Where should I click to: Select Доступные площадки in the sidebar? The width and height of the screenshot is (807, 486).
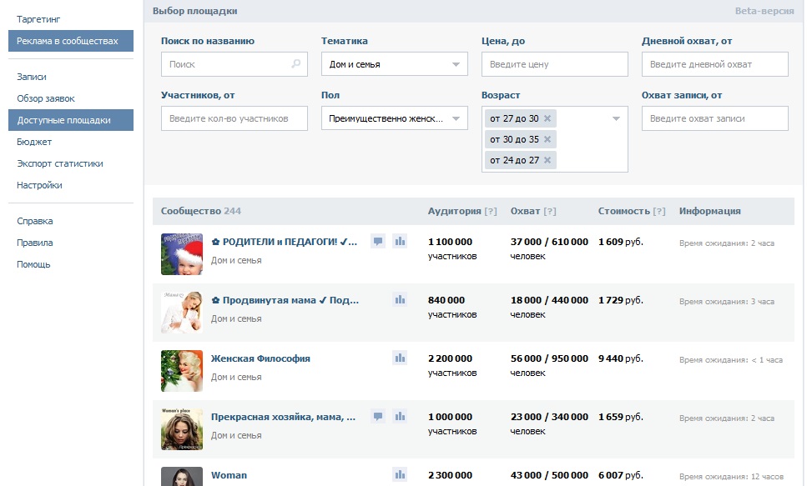[x=70, y=120]
